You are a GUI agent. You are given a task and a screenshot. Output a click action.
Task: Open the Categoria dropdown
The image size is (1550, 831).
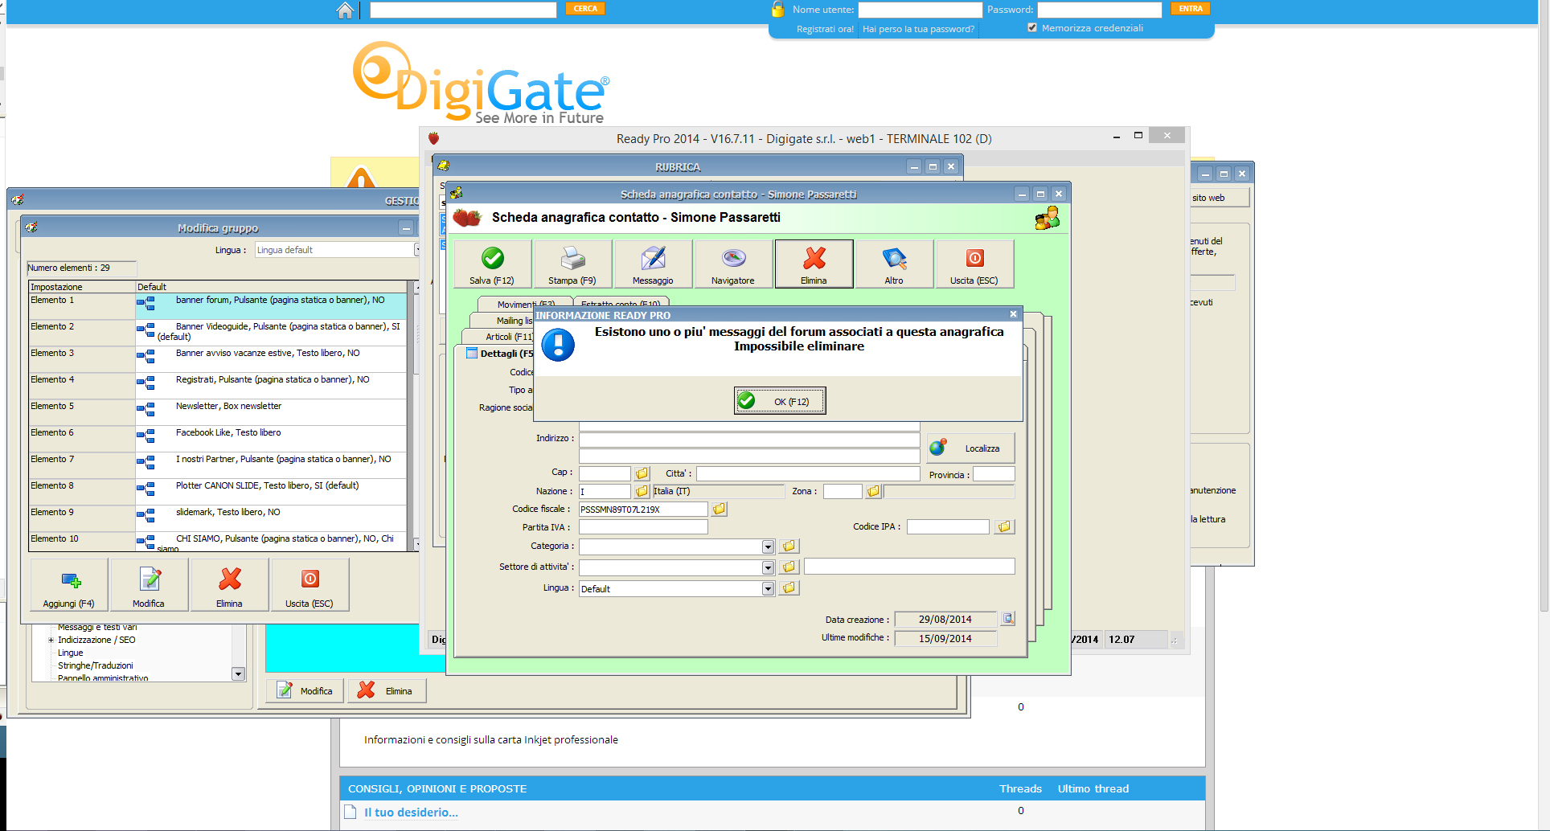[768, 546]
